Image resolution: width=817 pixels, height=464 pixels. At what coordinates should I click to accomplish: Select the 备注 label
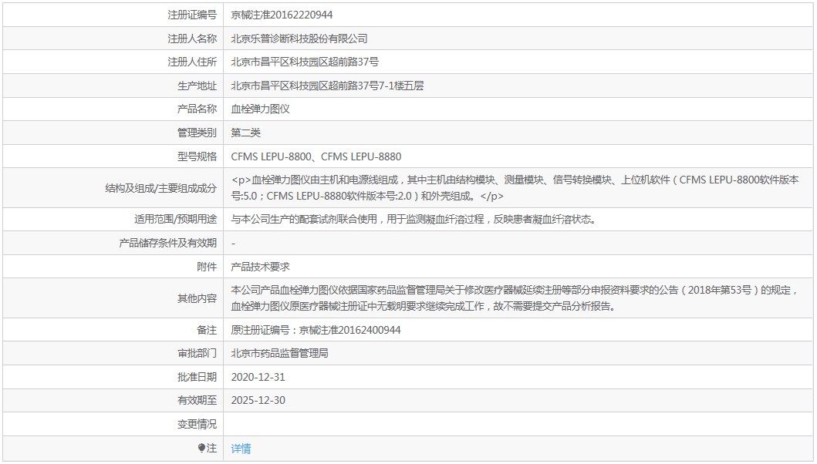pyautogui.click(x=207, y=330)
